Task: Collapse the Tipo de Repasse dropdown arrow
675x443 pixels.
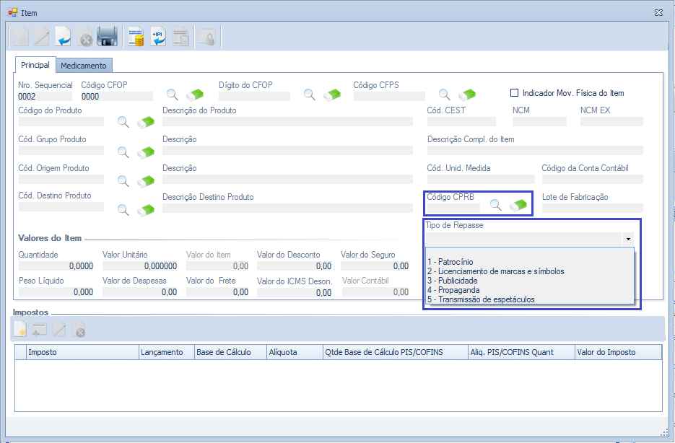Action: click(628, 239)
